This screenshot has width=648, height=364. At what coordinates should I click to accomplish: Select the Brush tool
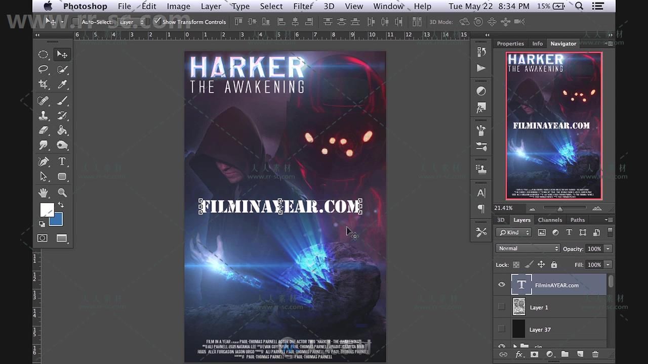tap(62, 101)
